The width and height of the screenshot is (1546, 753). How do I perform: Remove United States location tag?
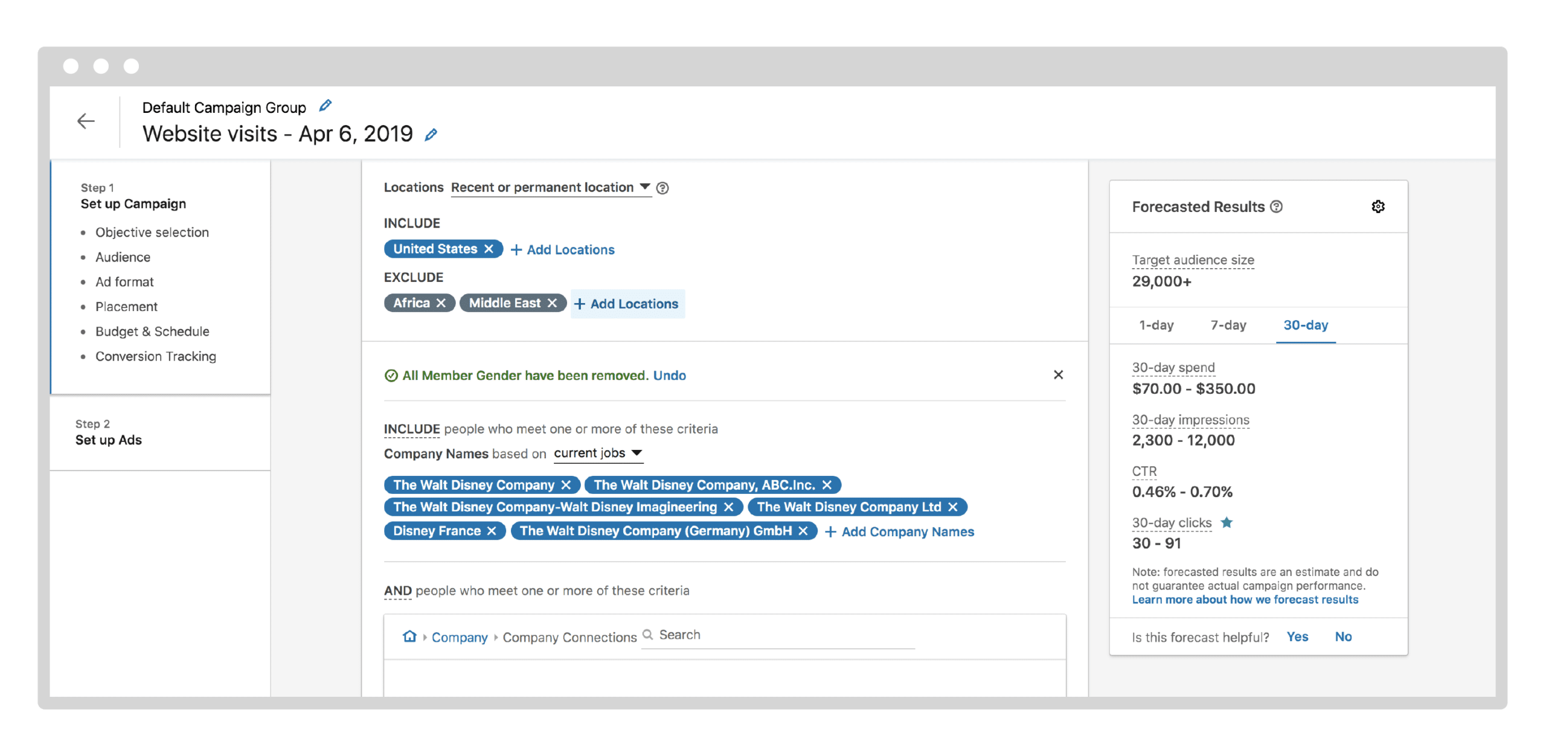click(x=489, y=249)
